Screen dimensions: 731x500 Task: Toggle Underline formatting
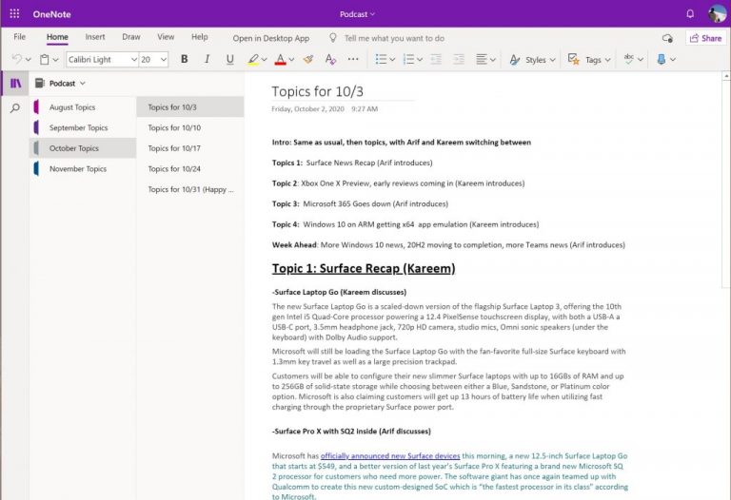point(229,59)
